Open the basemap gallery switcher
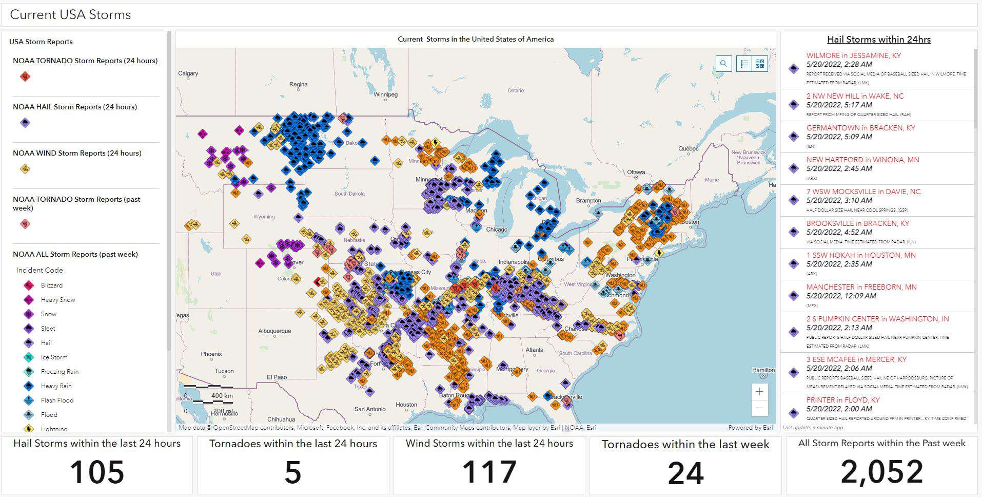 (x=760, y=64)
